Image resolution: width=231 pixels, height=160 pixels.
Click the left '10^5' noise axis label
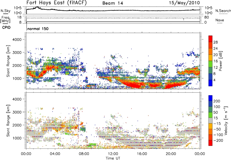[x=18, y=8]
